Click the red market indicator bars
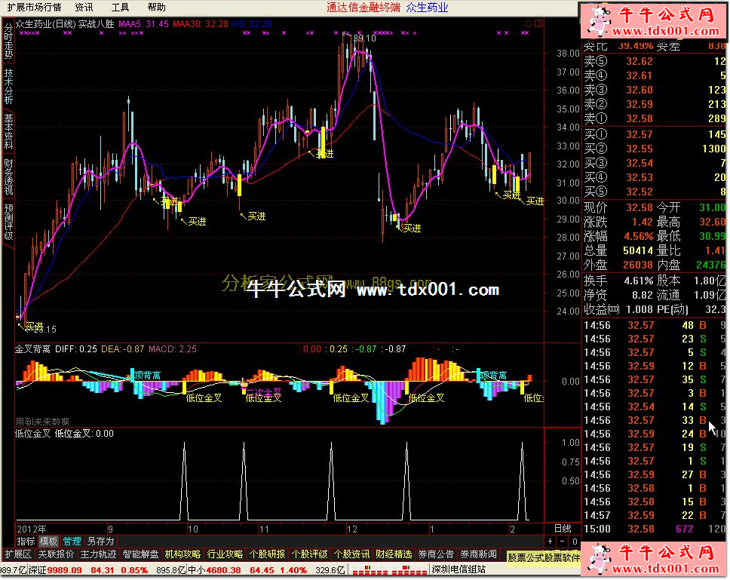 (x=388, y=570)
